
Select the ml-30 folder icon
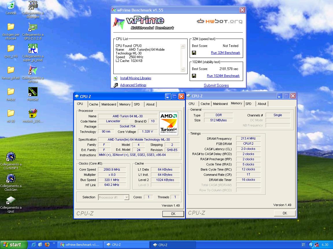click(11, 114)
